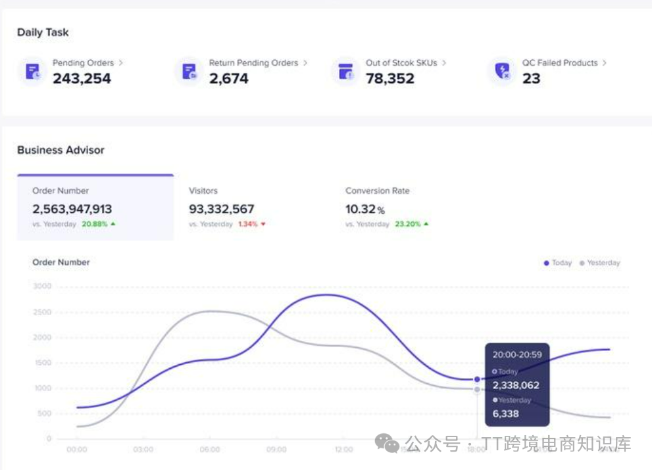This screenshot has width=652, height=470.
Task: Click the 2,674 return orders value
Action: click(229, 78)
